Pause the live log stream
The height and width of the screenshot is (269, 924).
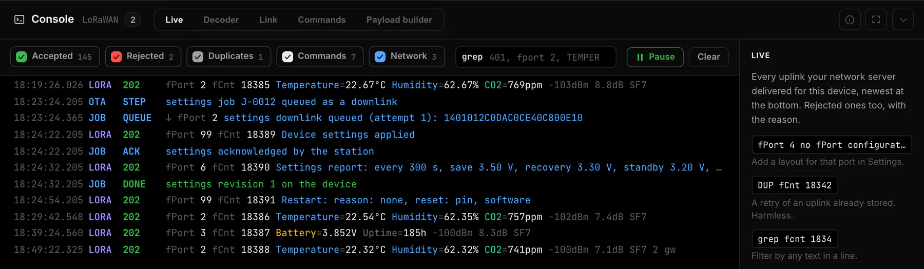click(655, 56)
